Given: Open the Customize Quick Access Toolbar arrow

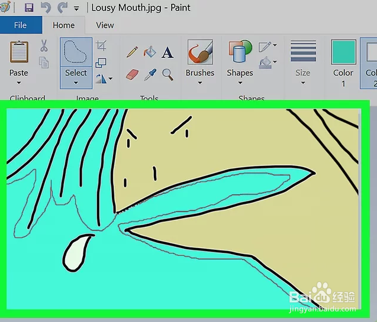Looking at the screenshot, I should point(76,9).
